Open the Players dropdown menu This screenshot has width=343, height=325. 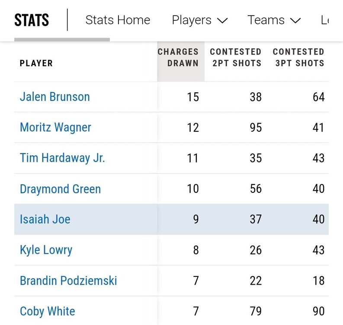point(199,20)
